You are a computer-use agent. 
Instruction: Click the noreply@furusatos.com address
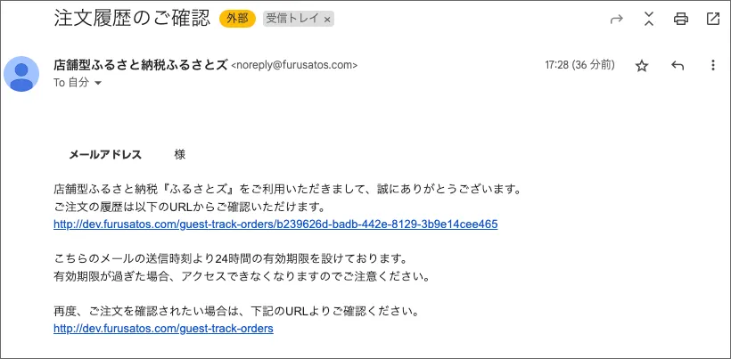pyautogui.click(x=295, y=65)
